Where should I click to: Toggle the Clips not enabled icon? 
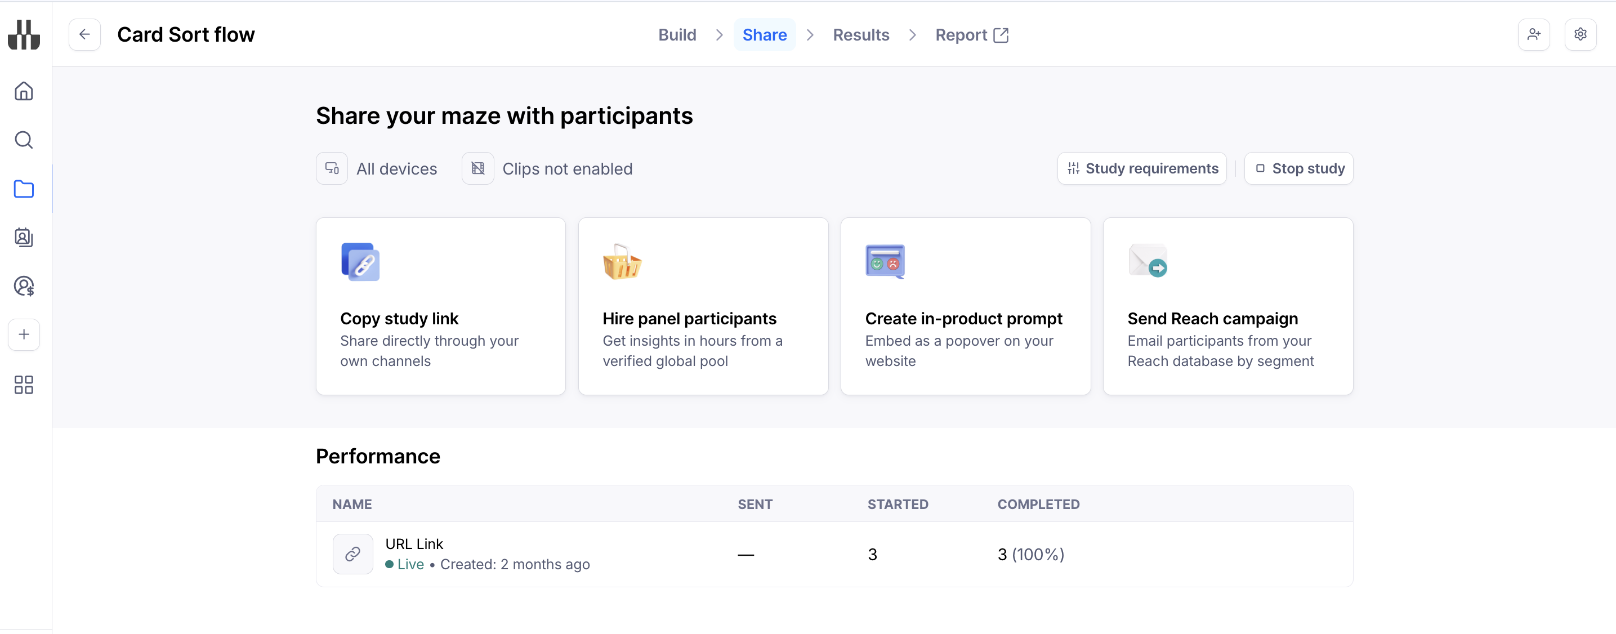point(477,169)
